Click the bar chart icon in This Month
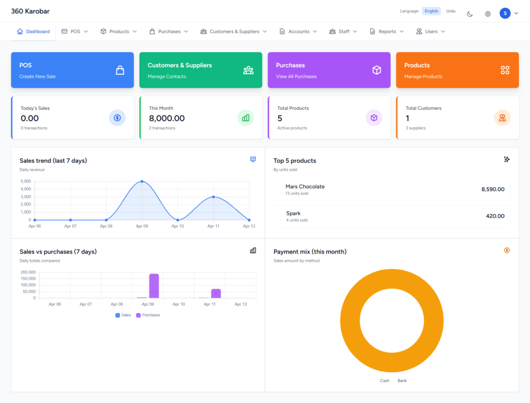This screenshot has height=403, width=530. tap(246, 118)
